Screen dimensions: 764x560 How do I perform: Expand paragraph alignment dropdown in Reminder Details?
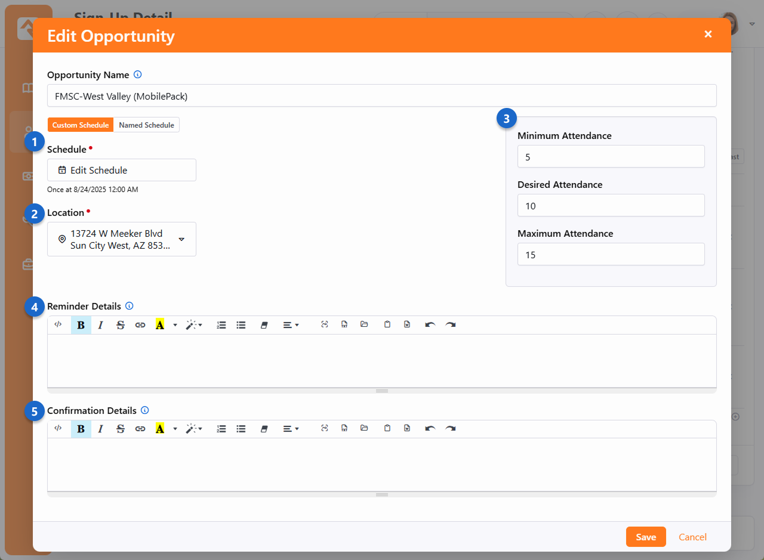click(x=291, y=325)
